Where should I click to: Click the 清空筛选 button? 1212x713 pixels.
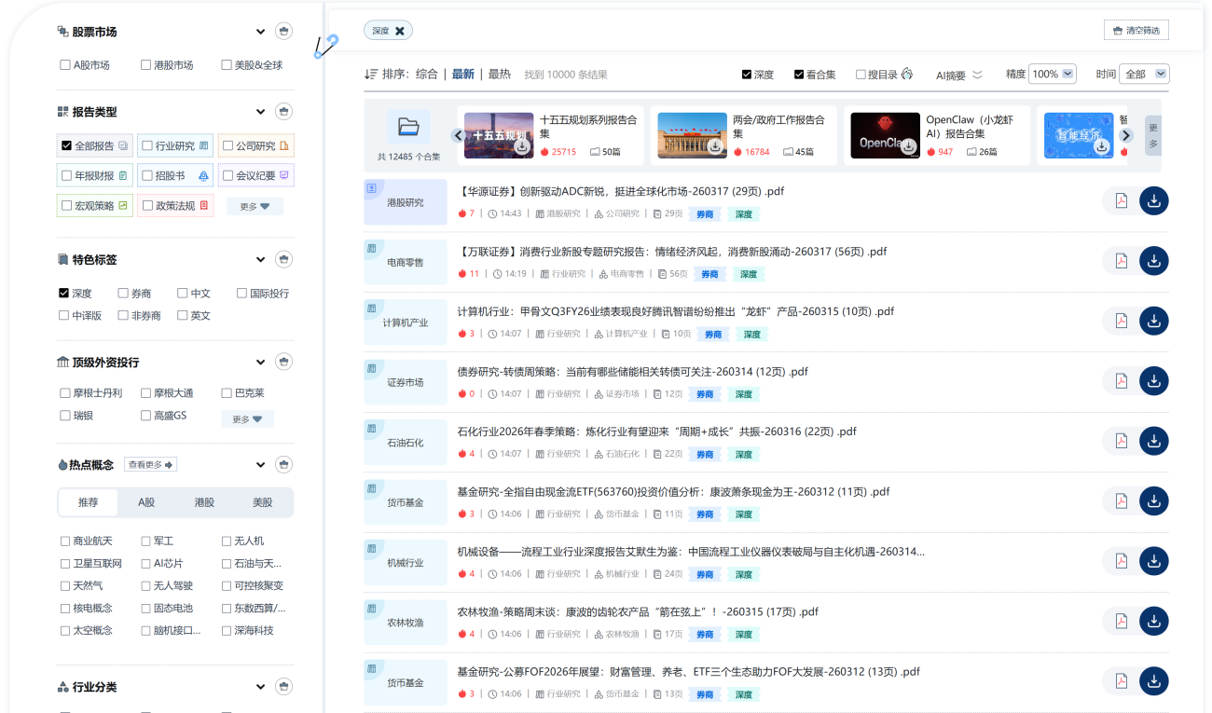1136,31
